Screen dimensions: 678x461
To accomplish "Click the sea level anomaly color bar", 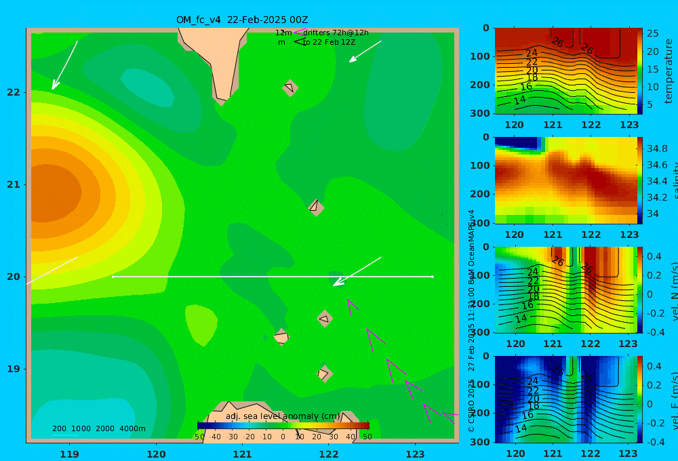I will [x=283, y=426].
